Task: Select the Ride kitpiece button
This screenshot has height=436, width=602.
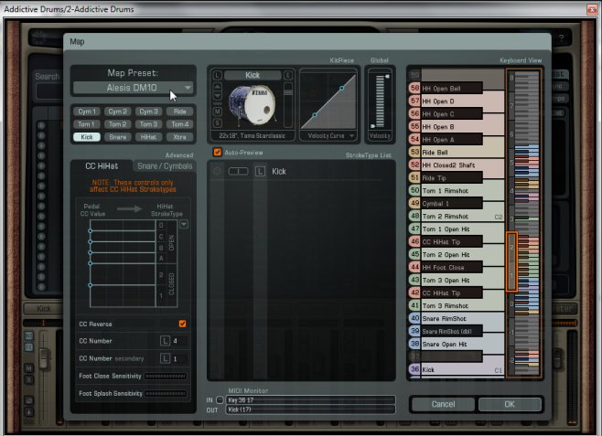Action: point(179,112)
